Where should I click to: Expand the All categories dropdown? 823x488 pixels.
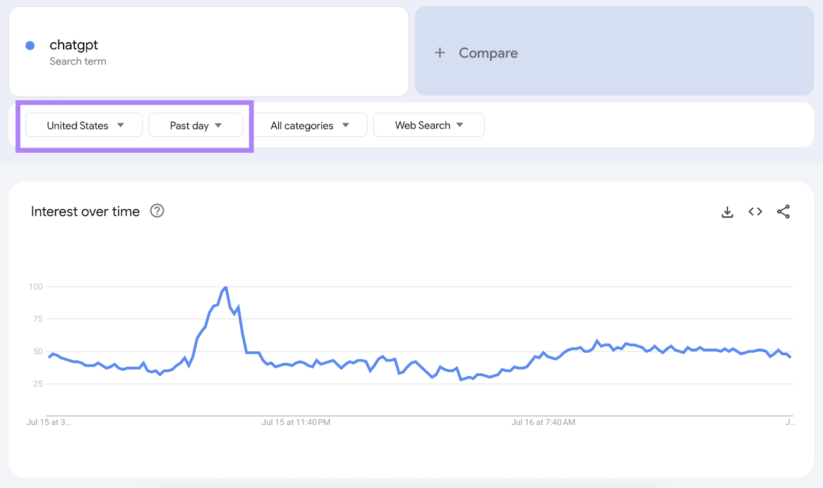(310, 125)
